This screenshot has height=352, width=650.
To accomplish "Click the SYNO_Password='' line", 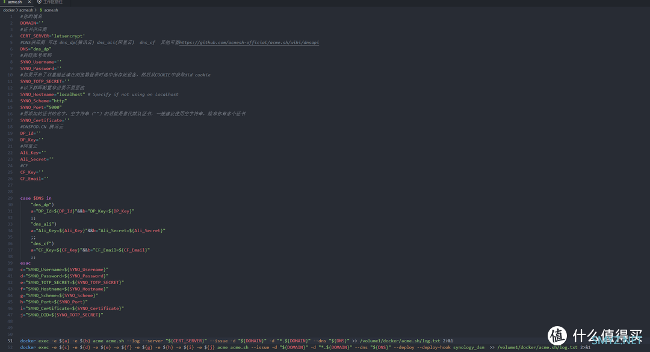I will coord(41,69).
